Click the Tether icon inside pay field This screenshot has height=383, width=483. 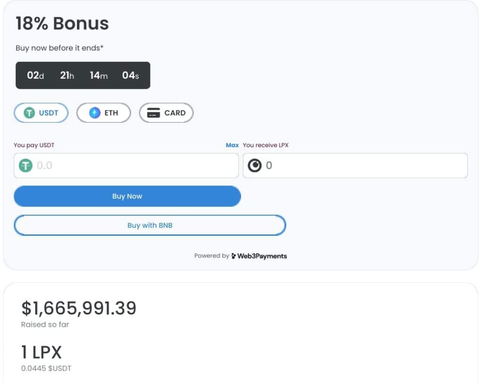click(x=25, y=166)
